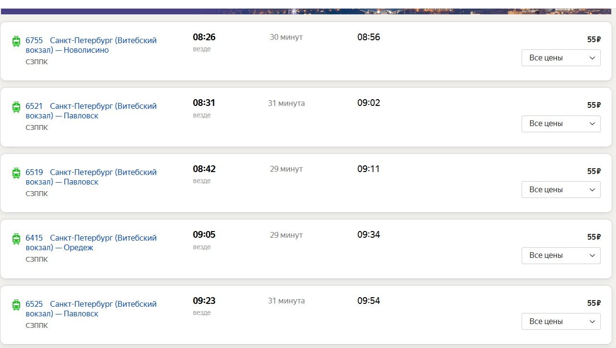Open the 'Все цены' dropdown for the 08:26 train
Viewport: 616px width, 348px height.
coord(560,58)
